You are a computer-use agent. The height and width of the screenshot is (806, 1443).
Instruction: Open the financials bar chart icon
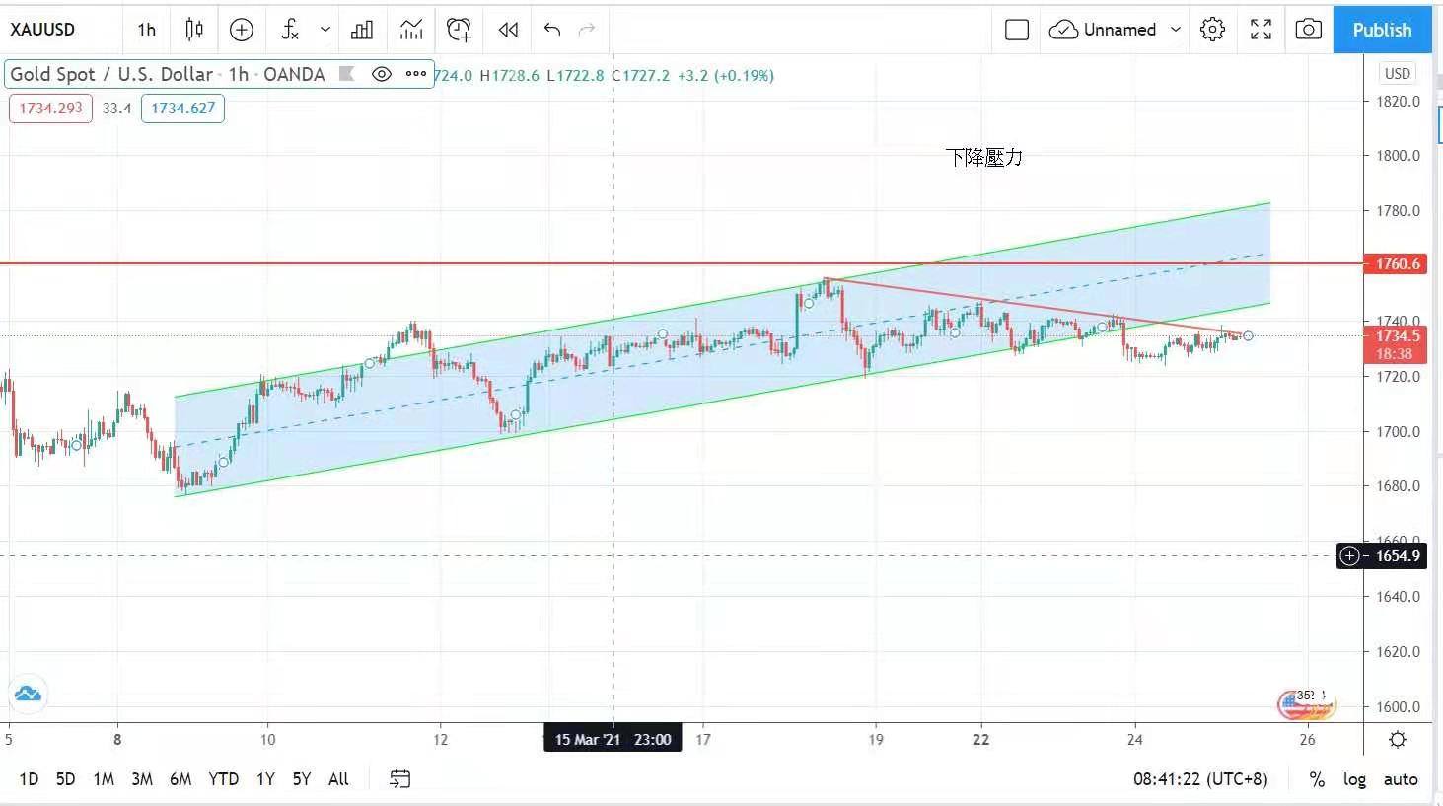362,30
